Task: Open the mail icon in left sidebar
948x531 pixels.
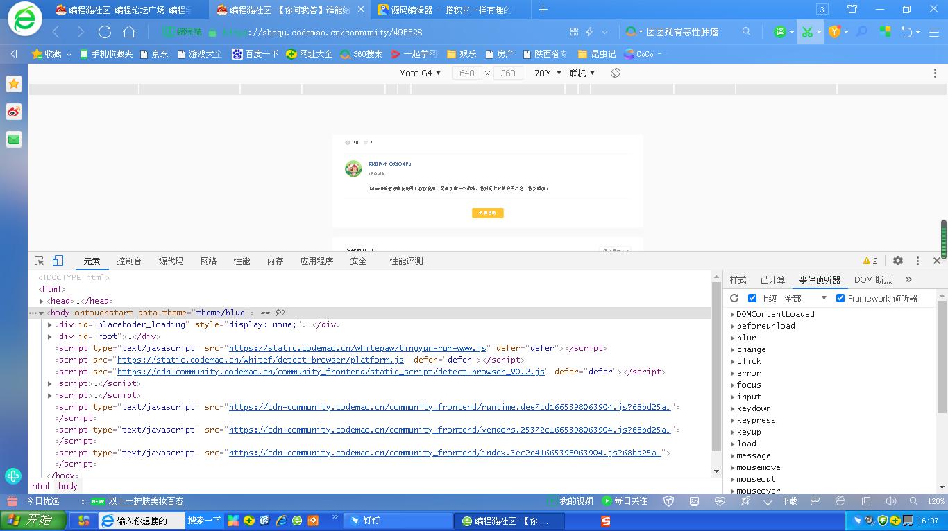Action: coord(14,139)
